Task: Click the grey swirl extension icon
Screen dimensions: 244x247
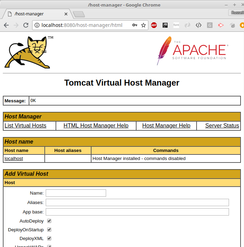Action: [x=187, y=25]
